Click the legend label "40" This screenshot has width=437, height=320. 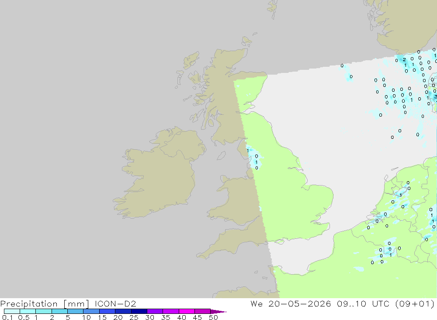click(x=181, y=317)
